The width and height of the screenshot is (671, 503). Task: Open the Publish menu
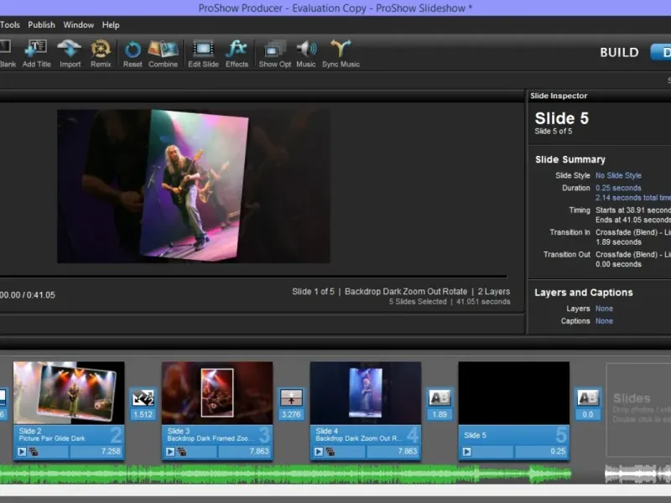(41, 25)
